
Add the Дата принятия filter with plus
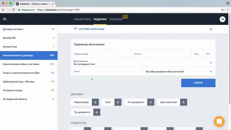tap(184, 102)
